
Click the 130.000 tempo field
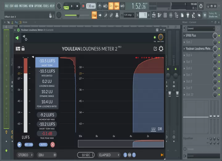[x=91, y=6]
